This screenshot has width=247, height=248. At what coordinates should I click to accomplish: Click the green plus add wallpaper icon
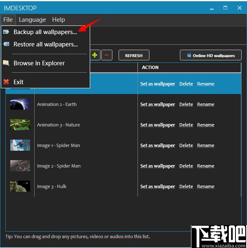[95, 55]
